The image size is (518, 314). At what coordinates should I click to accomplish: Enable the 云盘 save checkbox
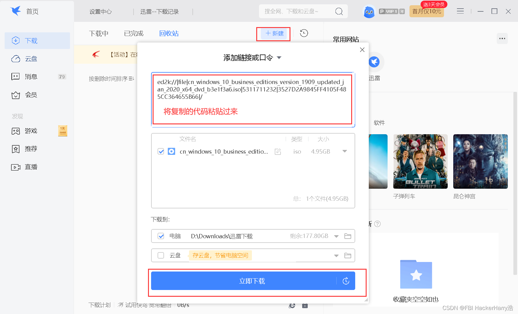point(161,256)
